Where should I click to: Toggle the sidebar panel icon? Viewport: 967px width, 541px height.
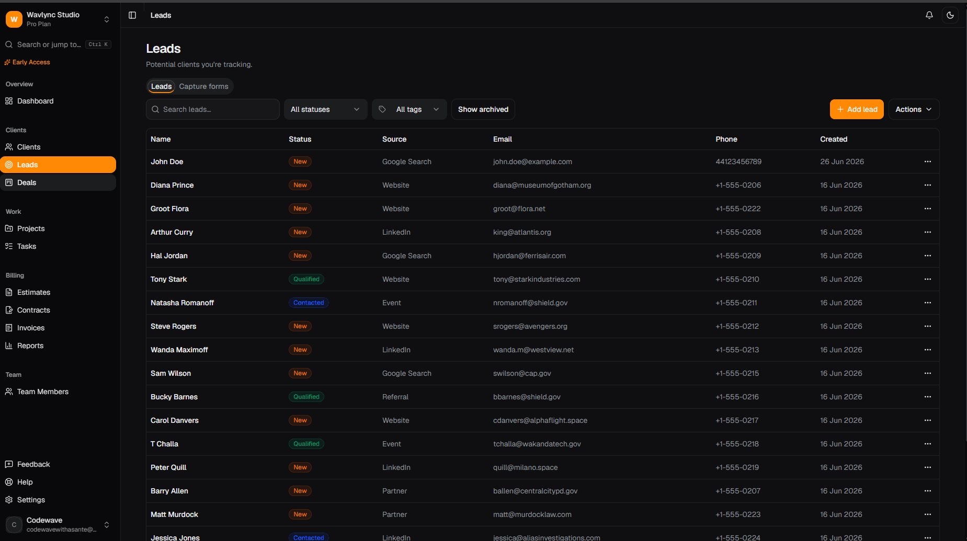[x=132, y=15]
